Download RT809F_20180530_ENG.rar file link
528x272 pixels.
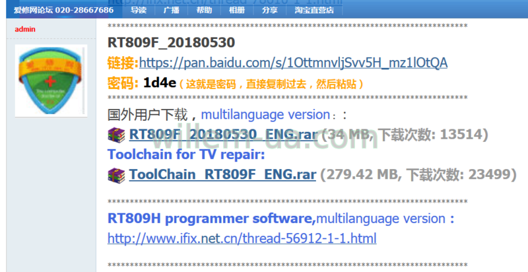(223, 134)
